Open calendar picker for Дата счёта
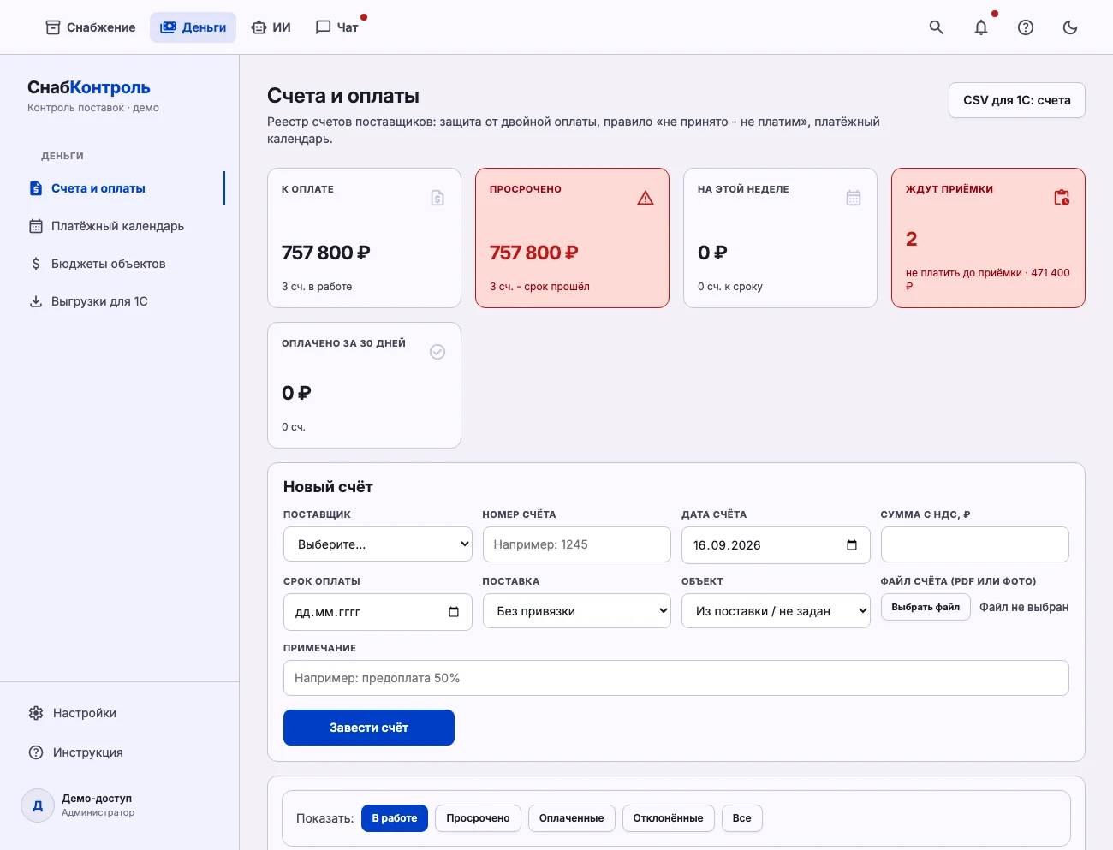1113x850 pixels. pyautogui.click(x=852, y=545)
